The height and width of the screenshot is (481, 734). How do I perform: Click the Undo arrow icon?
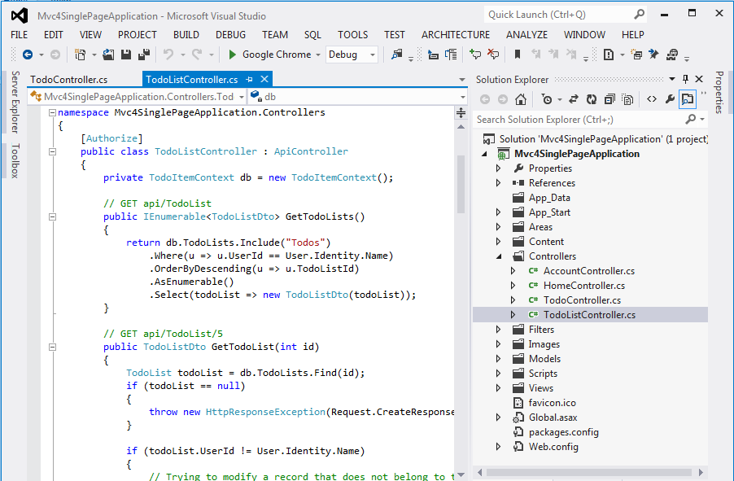(x=168, y=55)
